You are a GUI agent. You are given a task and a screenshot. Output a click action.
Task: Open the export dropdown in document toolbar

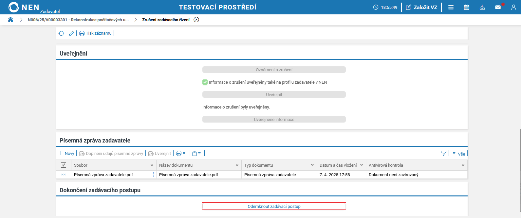pyautogui.click(x=196, y=153)
